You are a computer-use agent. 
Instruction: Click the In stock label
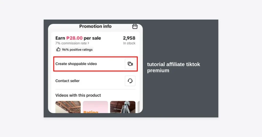click(x=129, y=43)
